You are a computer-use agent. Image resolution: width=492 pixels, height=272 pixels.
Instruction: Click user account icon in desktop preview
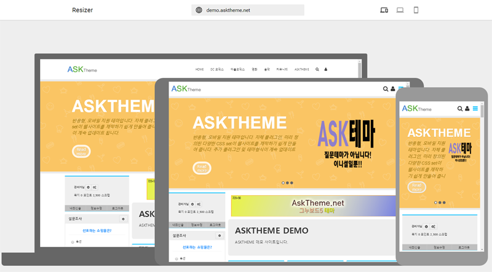pos(325,69)
